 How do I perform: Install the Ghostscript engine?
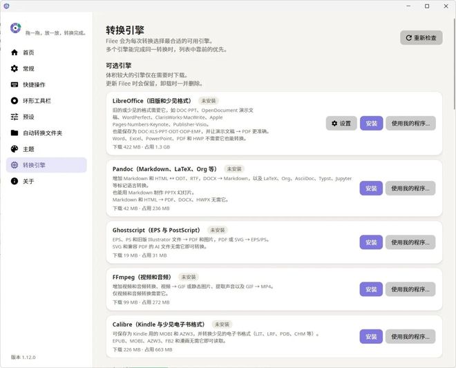tap(371, 242)
